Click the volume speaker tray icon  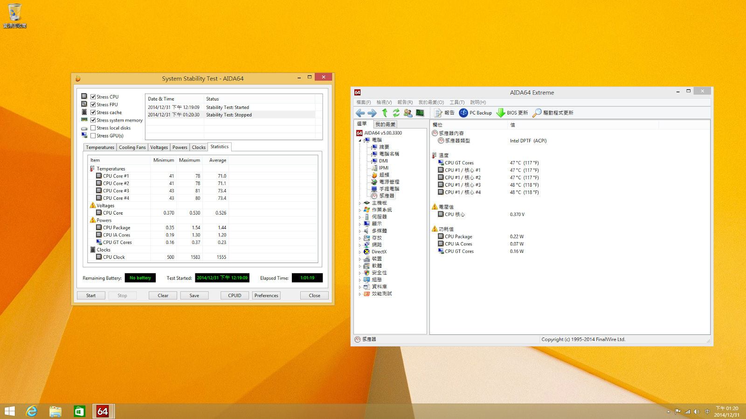(697, 412)
